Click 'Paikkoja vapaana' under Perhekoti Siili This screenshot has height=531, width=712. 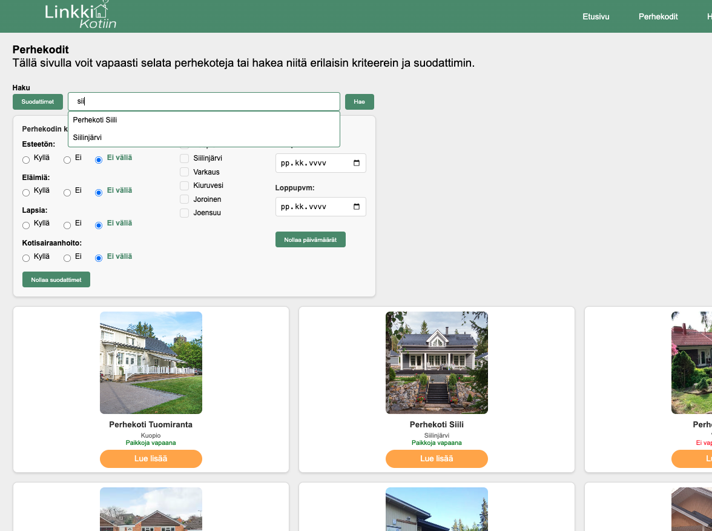(x=437, y=442)
